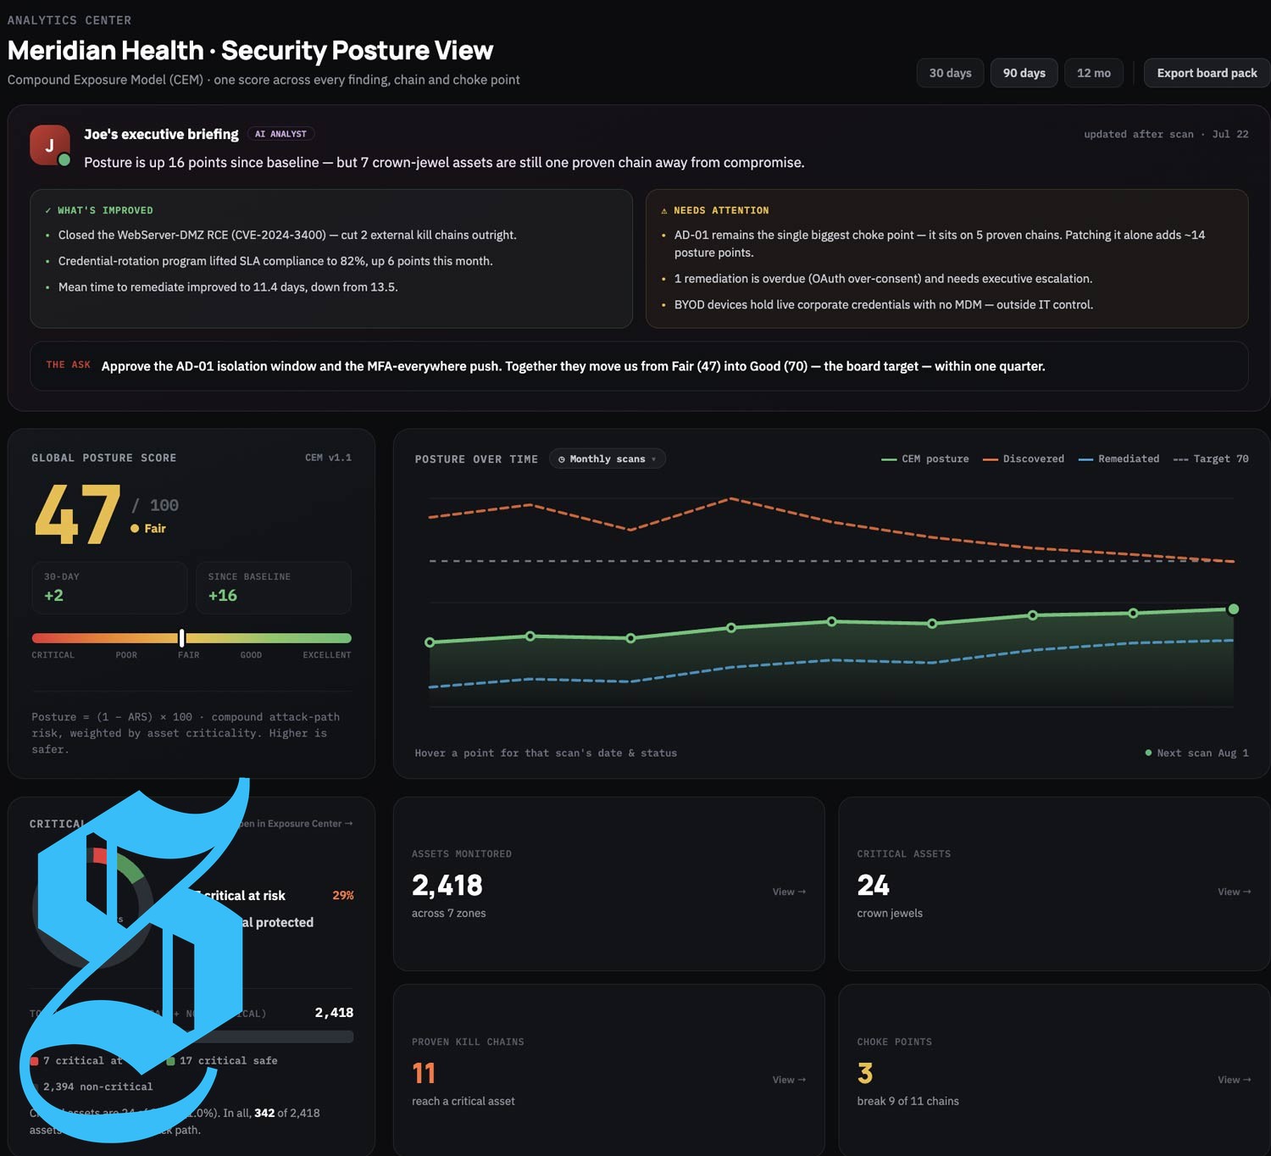Image resolution: width=1271 pixels, height=1156 pixels.
Task: Open the Monthly scans dropdown
Action: tap(608, 459)
